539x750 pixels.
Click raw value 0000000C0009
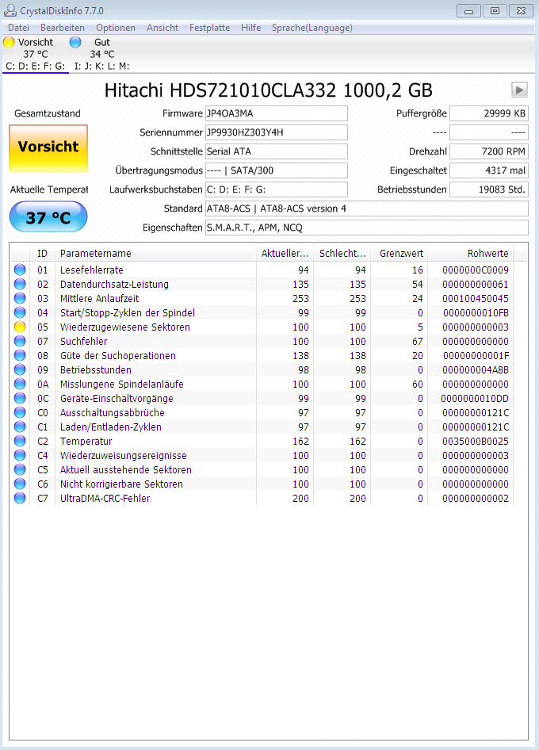pos(476,270)
